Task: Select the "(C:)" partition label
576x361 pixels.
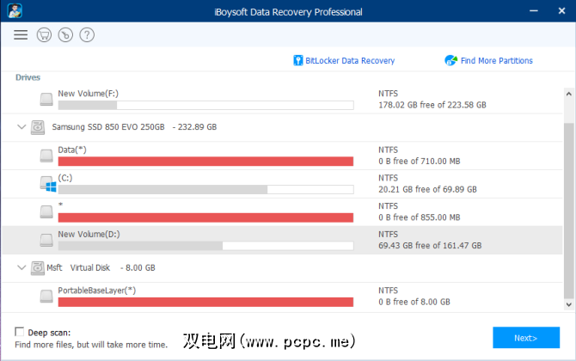Action: click(65, 178)
